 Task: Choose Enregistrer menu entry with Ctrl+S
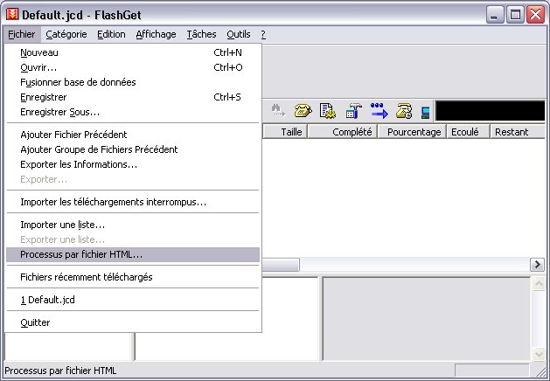coord(133,97)
